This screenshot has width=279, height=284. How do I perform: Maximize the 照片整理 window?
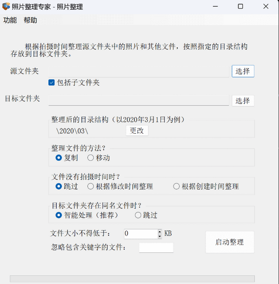click(240, 7)
